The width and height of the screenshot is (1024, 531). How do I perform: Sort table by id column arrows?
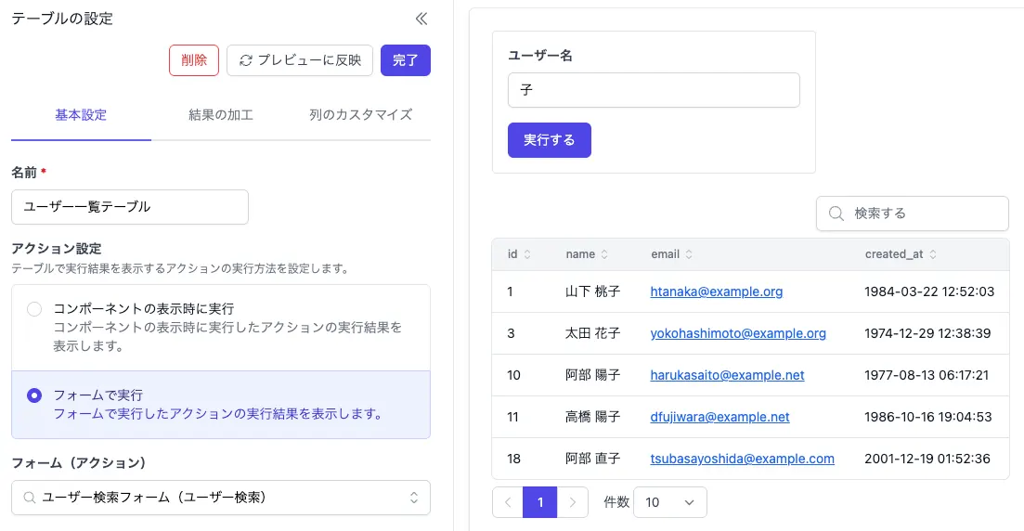coord(527,254)
